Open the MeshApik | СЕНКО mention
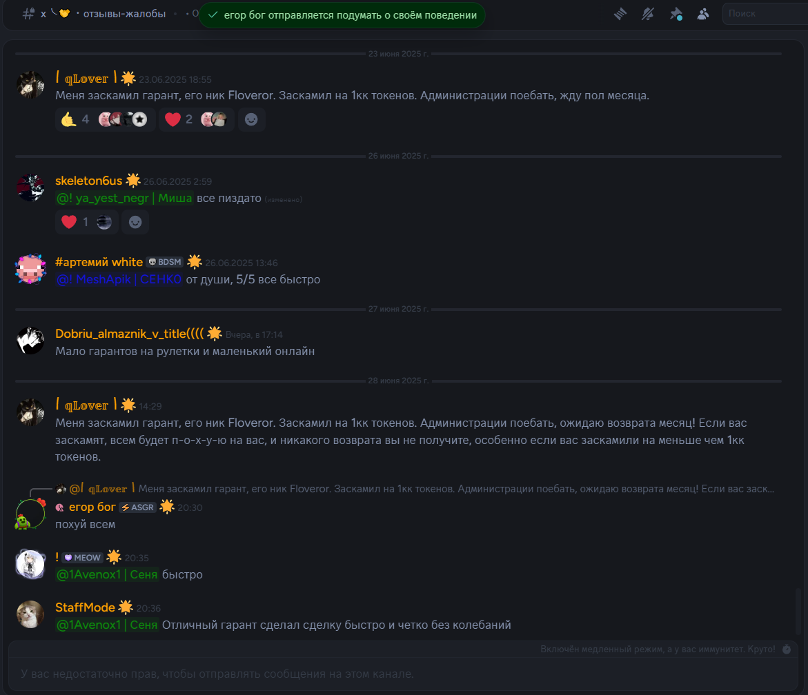Screen dimensions: 808x695 click(119, 279)
